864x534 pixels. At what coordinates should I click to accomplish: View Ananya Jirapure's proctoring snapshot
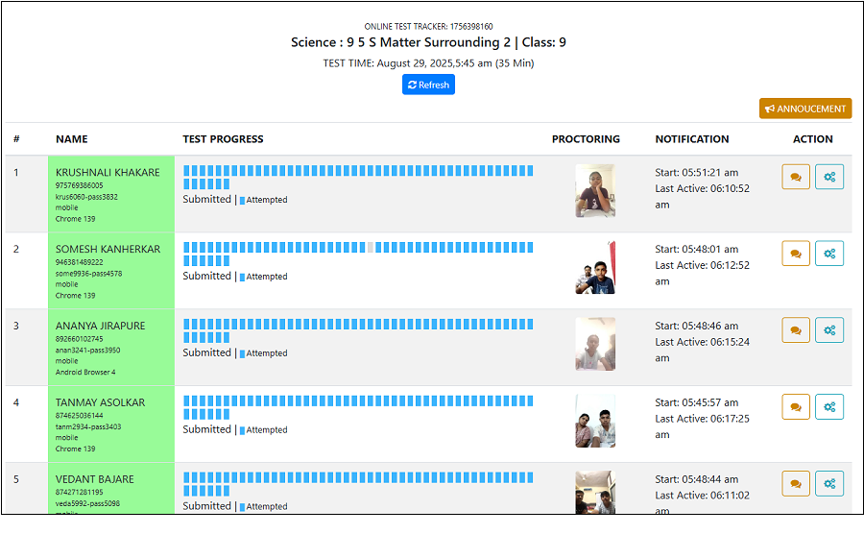click(595, 344)
